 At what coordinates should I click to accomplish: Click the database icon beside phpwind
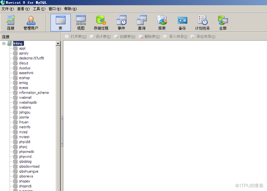point(16,156)
